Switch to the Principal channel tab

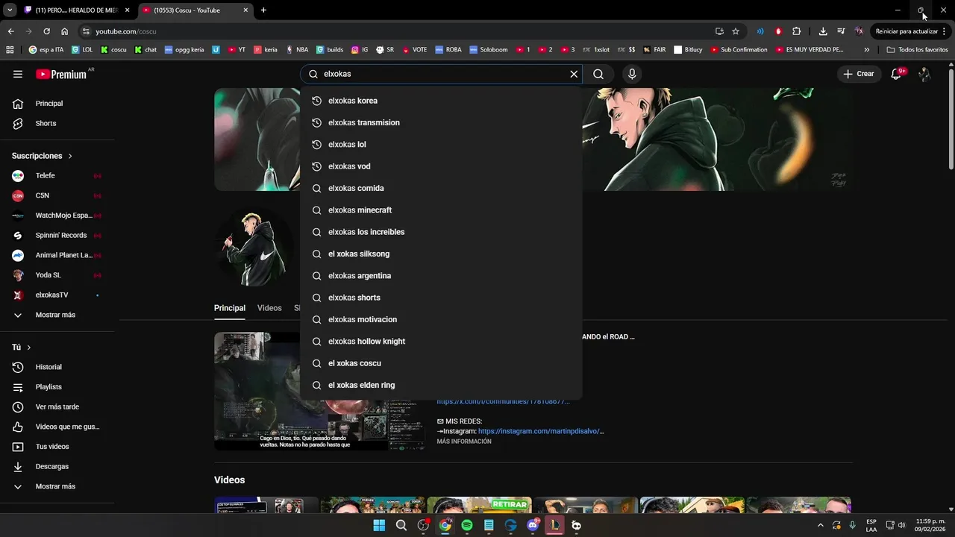tap(230, 308)
